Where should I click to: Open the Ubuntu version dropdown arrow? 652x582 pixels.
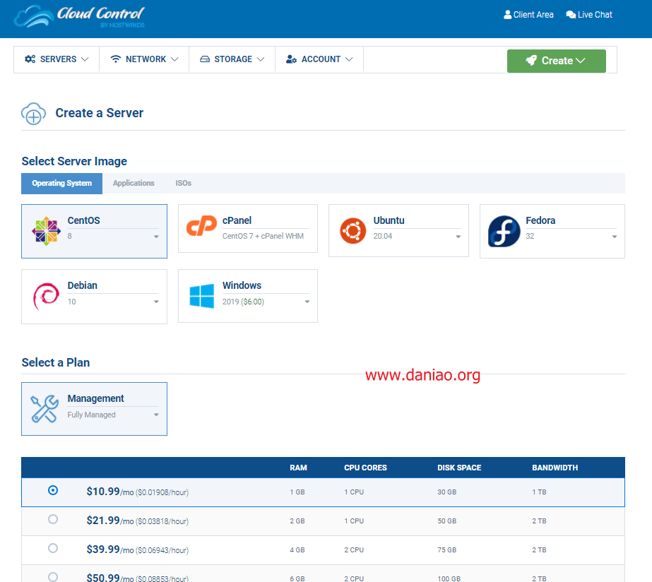[458, 237]
